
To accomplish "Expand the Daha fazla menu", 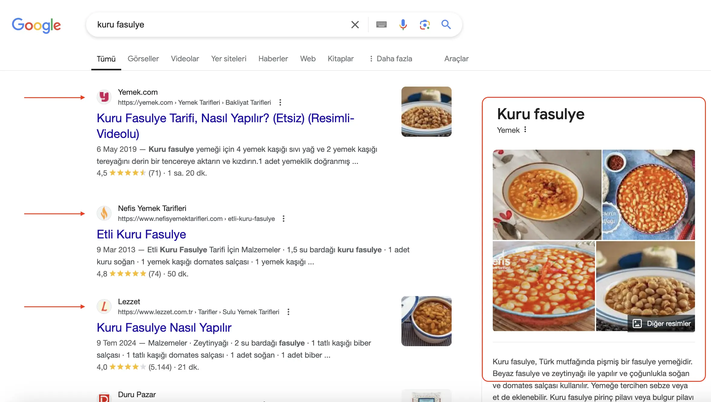I will 391,59.
